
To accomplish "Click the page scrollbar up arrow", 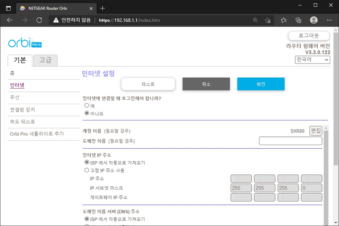I will tap(335, 30).
